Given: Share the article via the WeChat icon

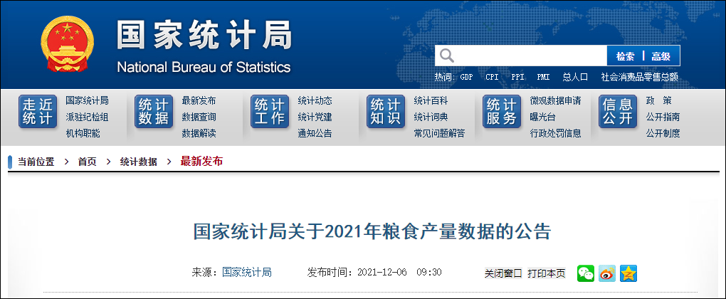Looking at the screenshot, I should (586, 273).
